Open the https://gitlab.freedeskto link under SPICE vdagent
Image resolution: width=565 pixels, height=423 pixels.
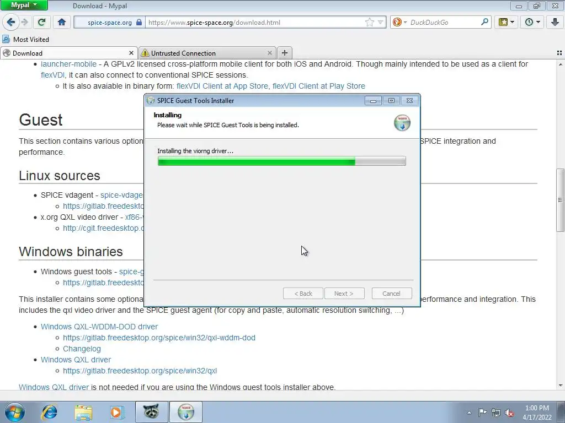click(x=103, y=206)
